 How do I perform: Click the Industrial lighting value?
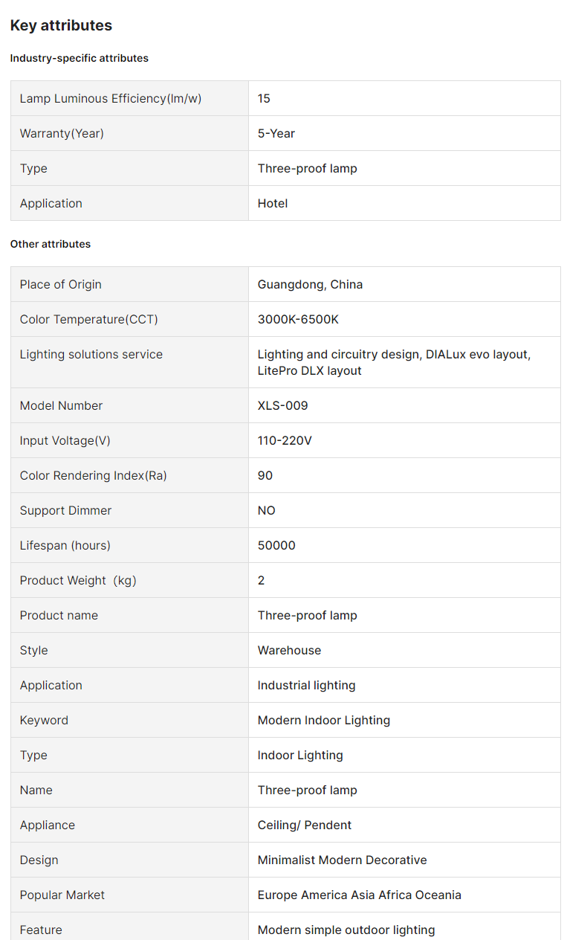coord(306,685)
